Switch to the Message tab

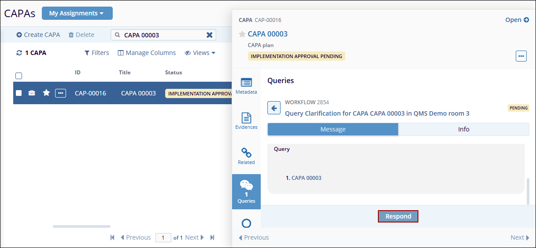coord(333,129)
